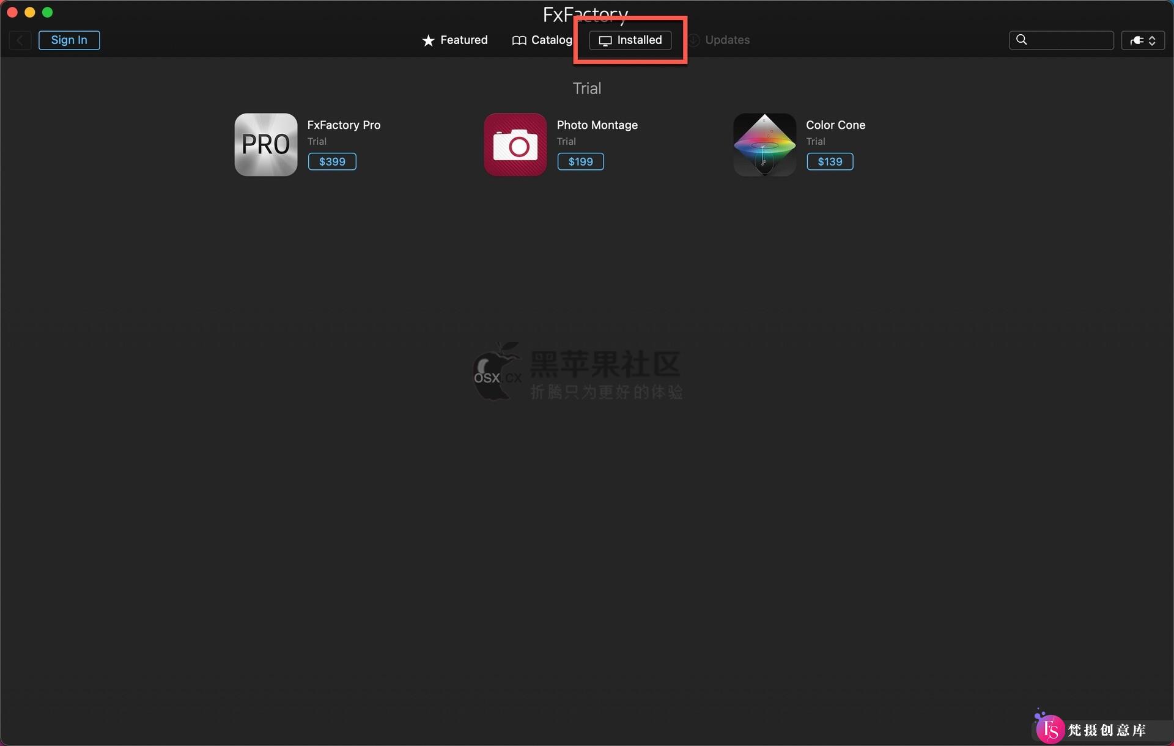1174x746 pixels.
Task: Switch to the Installed tab
Action: click(630, 40)
